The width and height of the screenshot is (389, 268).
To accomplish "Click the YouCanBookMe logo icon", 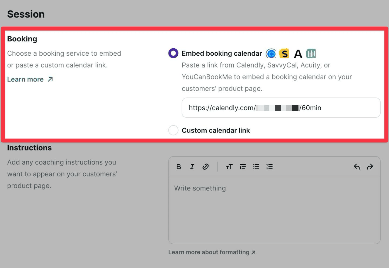I will point(311,53).
